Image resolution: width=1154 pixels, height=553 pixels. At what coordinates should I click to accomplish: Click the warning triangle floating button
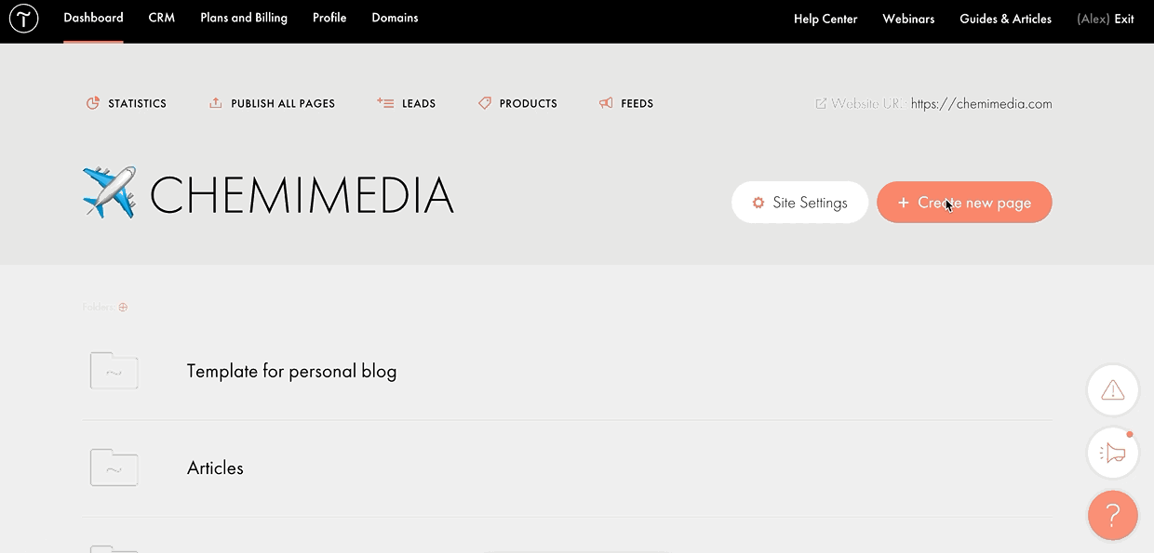point(1113,390)
